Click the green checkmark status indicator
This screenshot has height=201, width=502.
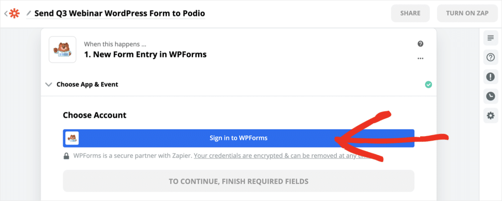(428, 85)
